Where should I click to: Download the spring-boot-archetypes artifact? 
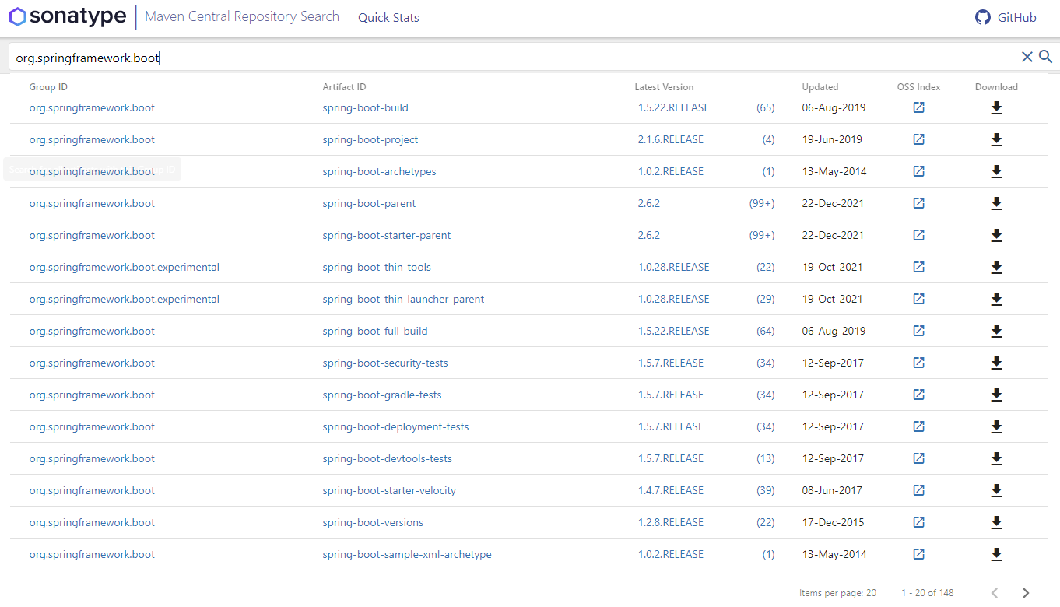point(996,171)
